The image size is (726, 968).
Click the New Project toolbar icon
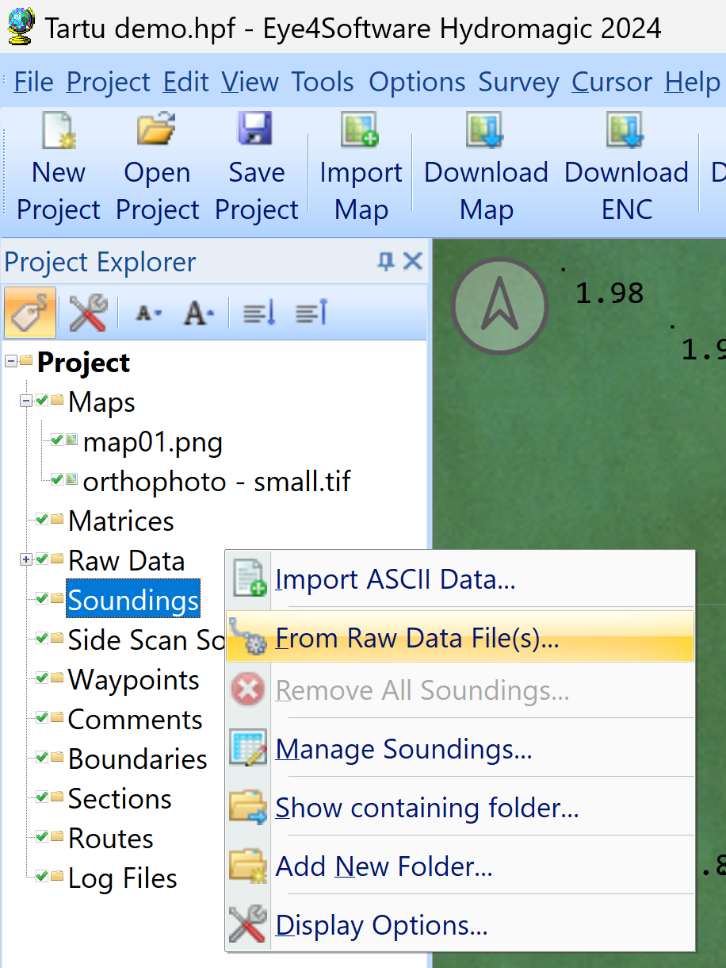tap(58, 130)
